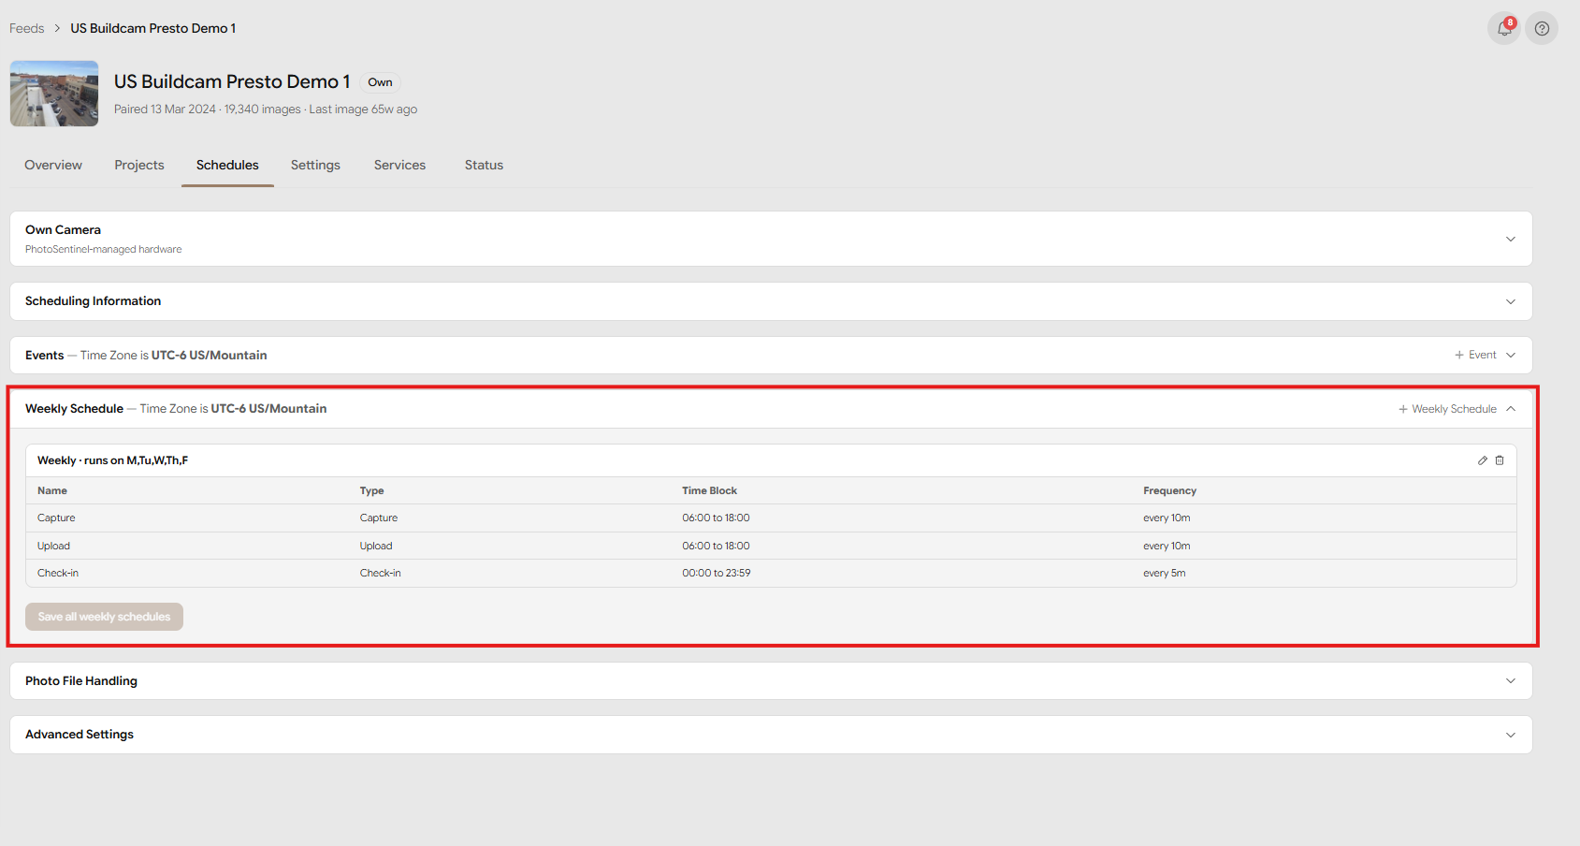Click the Check-in name cell

coord(58,573)
